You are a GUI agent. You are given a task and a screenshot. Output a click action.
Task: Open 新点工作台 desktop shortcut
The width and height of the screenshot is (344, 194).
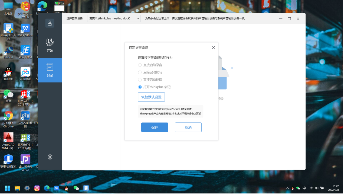click(x=25, y=52)
